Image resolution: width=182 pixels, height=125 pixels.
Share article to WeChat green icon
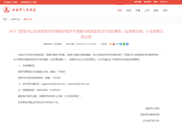pyautogui.click(x=124, y=44)
